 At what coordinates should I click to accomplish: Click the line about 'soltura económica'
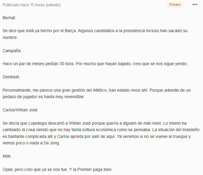pos(101,130)
